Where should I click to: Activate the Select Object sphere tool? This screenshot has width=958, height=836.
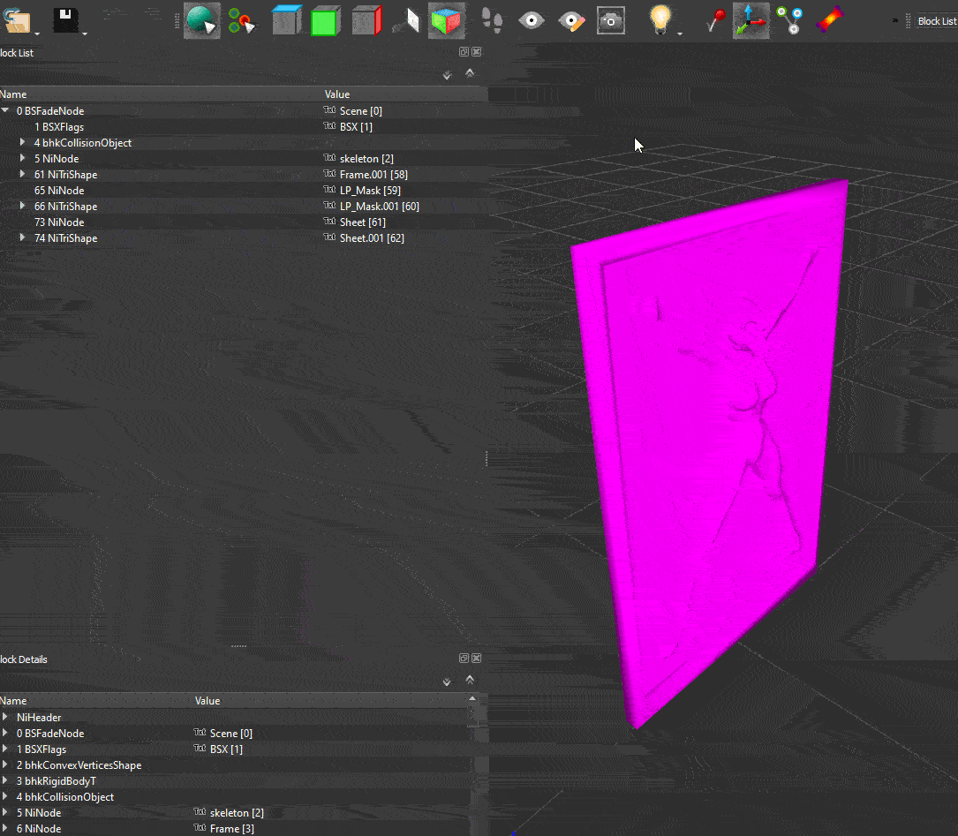tap(201, 21)
